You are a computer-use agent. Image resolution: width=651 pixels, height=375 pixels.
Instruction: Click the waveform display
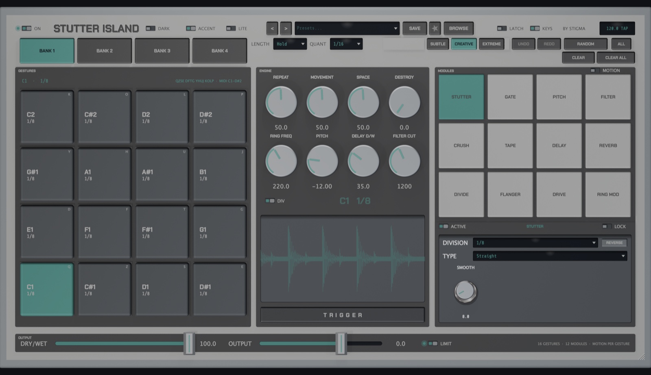[x=343, y=259]
